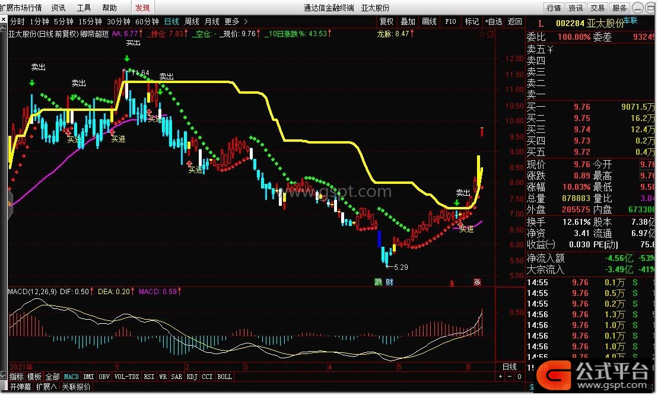The height and width of the screenshot is (395, 658).
Task: Switch to the KDJ indicator
Action: [x=192, y=377]
